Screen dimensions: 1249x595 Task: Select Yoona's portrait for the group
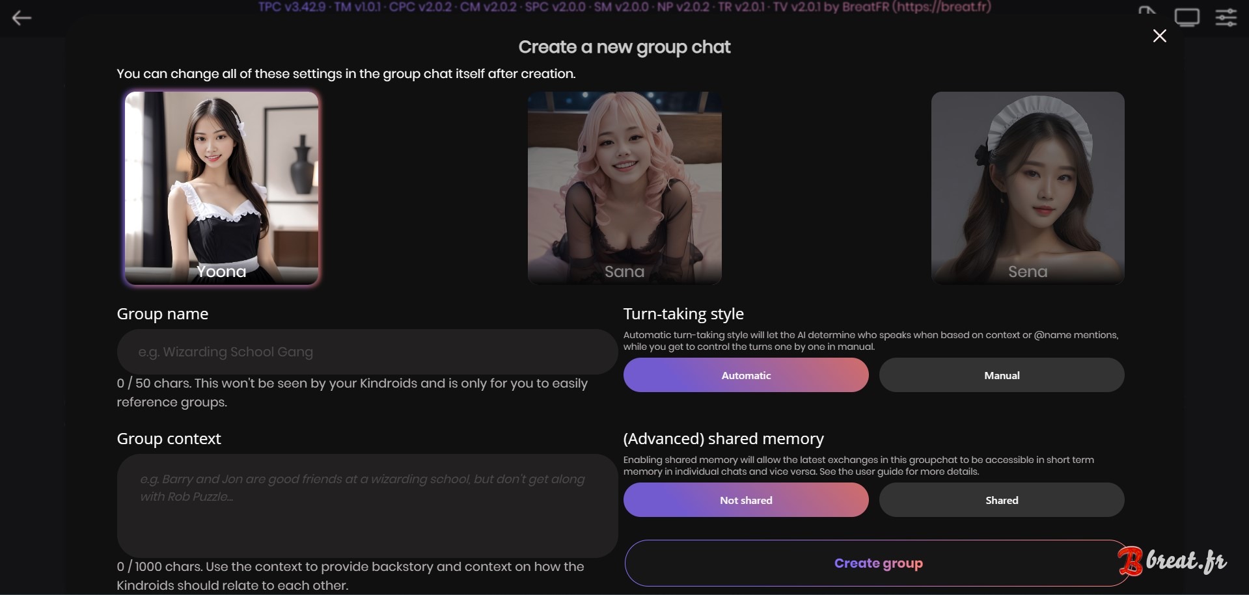pos(222,188)
